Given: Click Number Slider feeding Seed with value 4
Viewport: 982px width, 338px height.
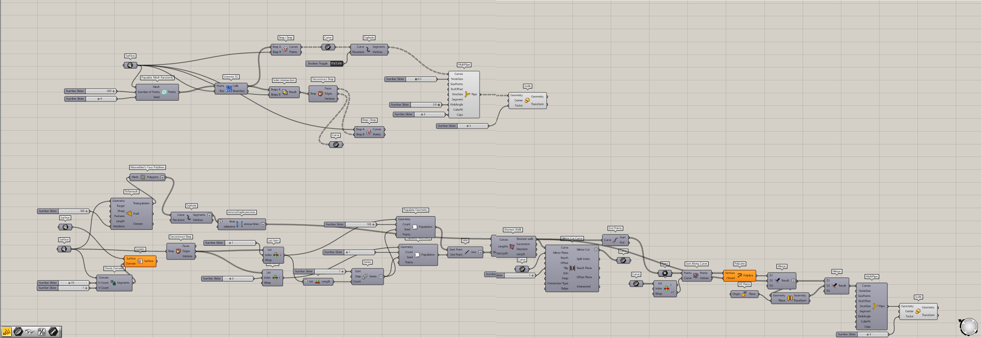Looking at the screenshot, I should [90, 99].
